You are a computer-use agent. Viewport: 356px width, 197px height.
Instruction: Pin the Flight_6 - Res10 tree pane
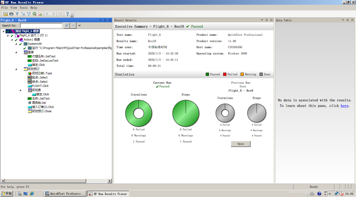(x=105, y=20)
